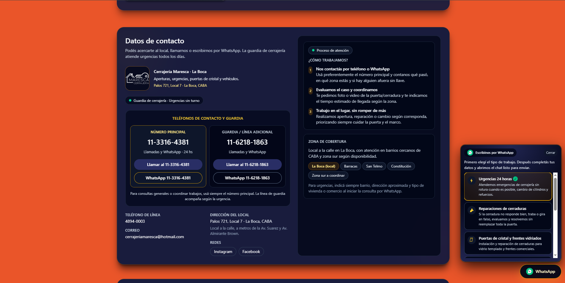Click the wrench icon beside Reparaciones de cerraduras
This screenshot has width=565, height=283.
(472, 210)
